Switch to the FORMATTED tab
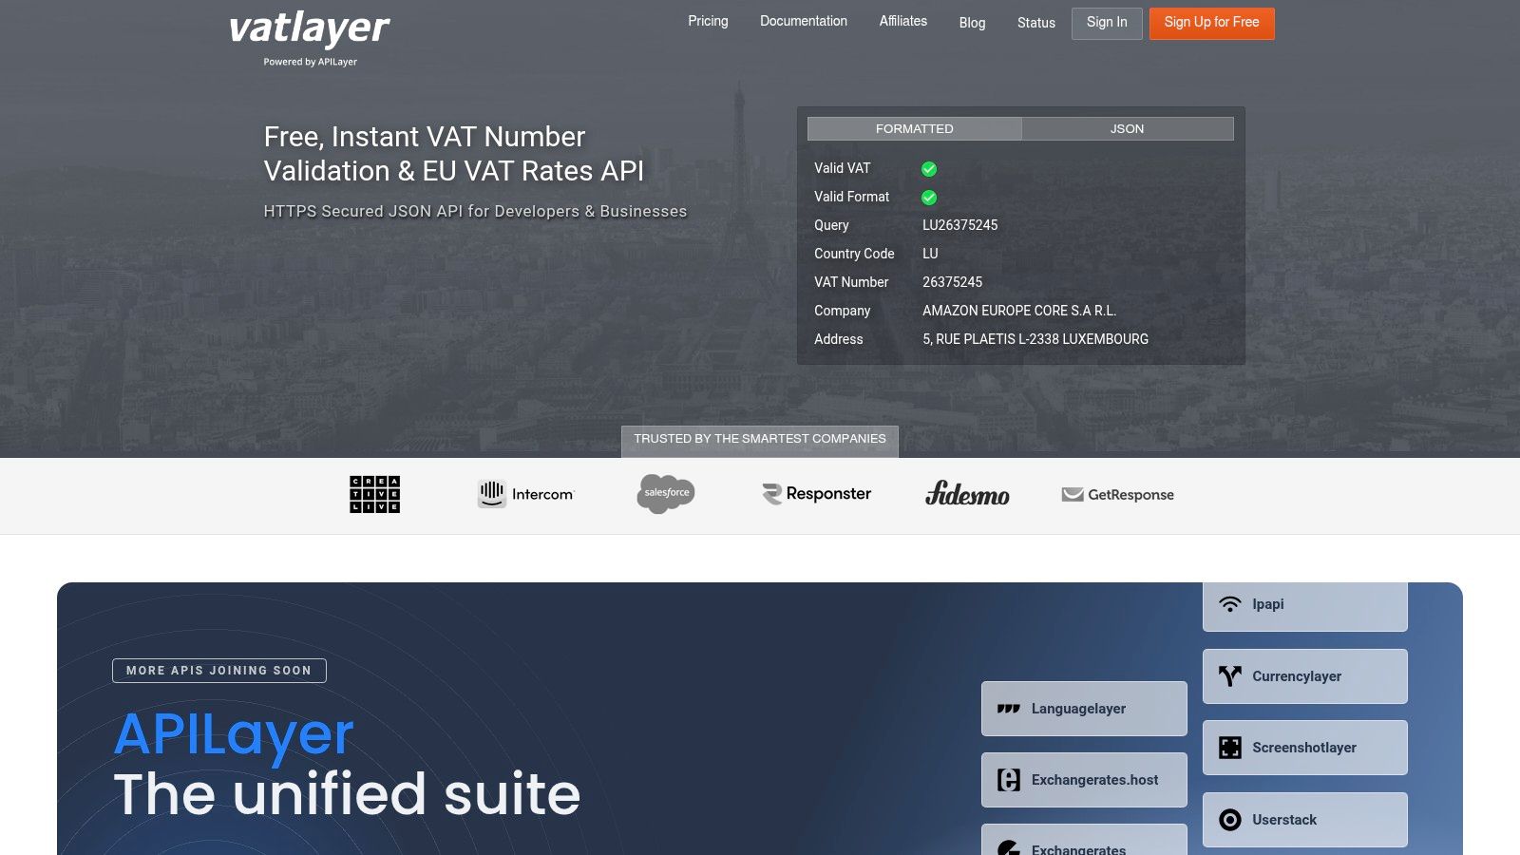The image size is (1520, 855). 915,129
